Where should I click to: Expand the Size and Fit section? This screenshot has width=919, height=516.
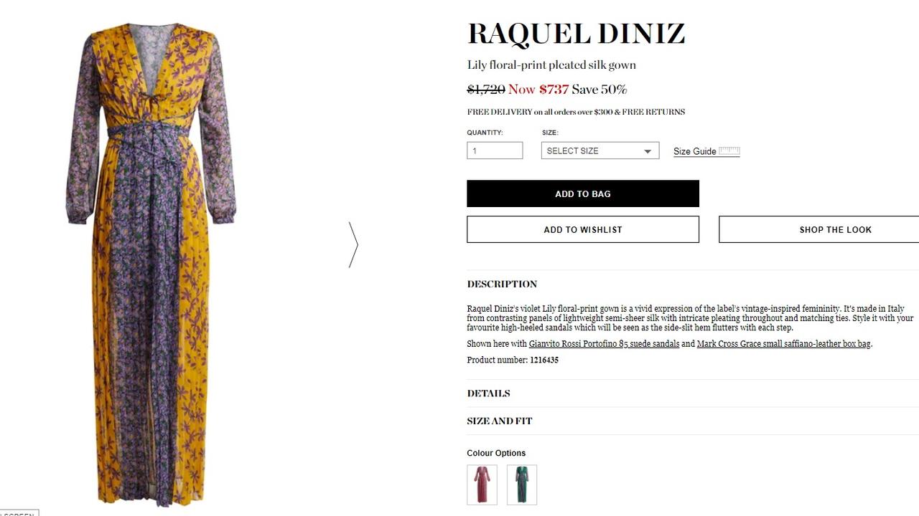500,421
